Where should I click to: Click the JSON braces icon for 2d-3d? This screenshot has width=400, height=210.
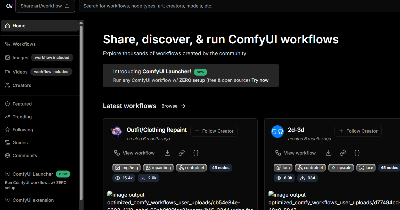point(357,153)
